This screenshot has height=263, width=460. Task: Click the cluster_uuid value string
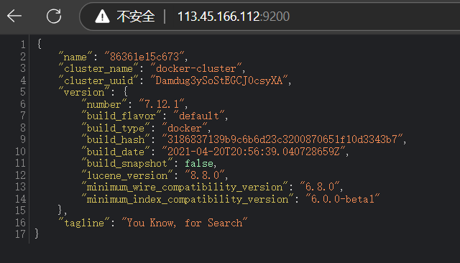[218, 80]
